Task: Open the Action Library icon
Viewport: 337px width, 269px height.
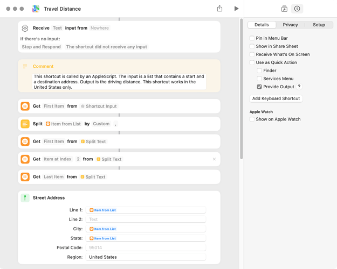Action: coord(284,9)
